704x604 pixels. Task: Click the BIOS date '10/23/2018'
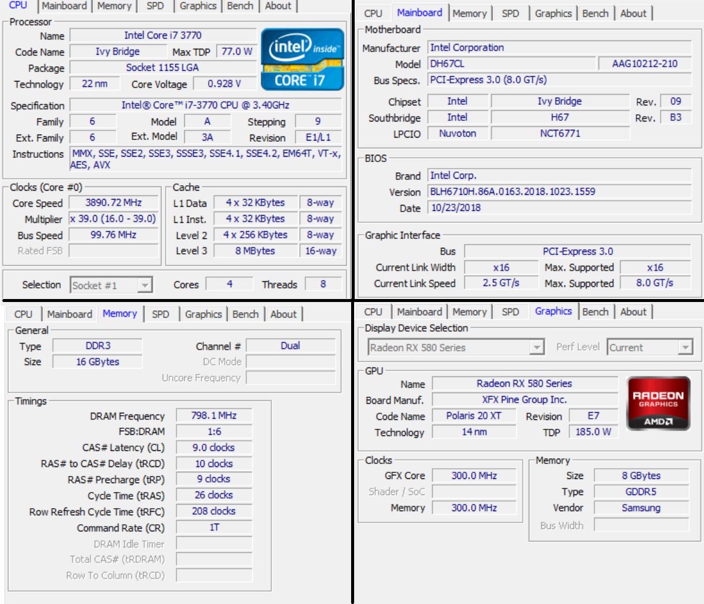pyautogui.click(x=559, y=208)
